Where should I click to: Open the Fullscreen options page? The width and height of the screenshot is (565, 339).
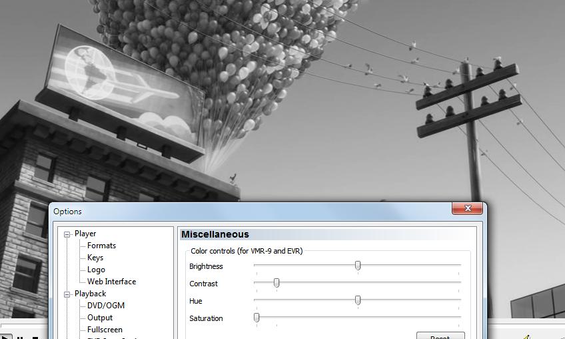tap(105, 330)
